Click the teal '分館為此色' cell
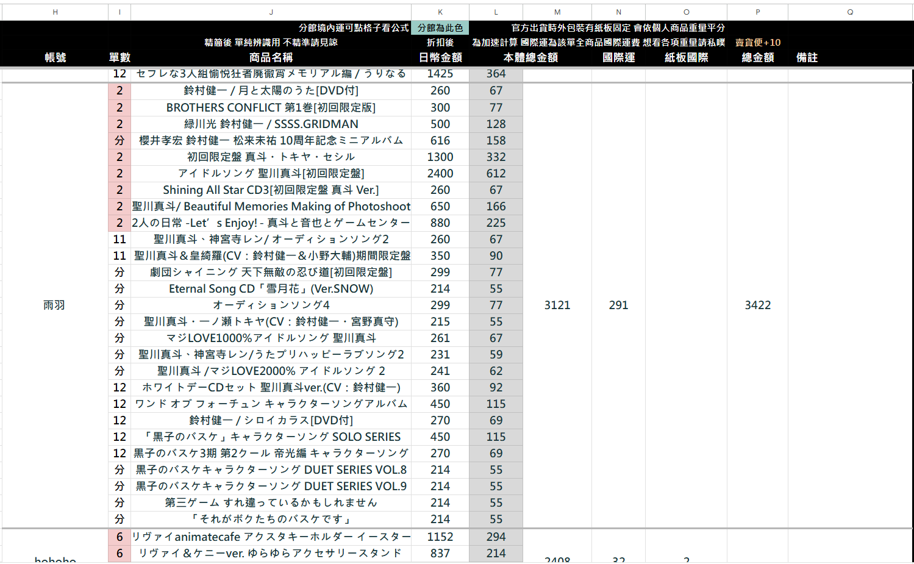 pos(440,28)
